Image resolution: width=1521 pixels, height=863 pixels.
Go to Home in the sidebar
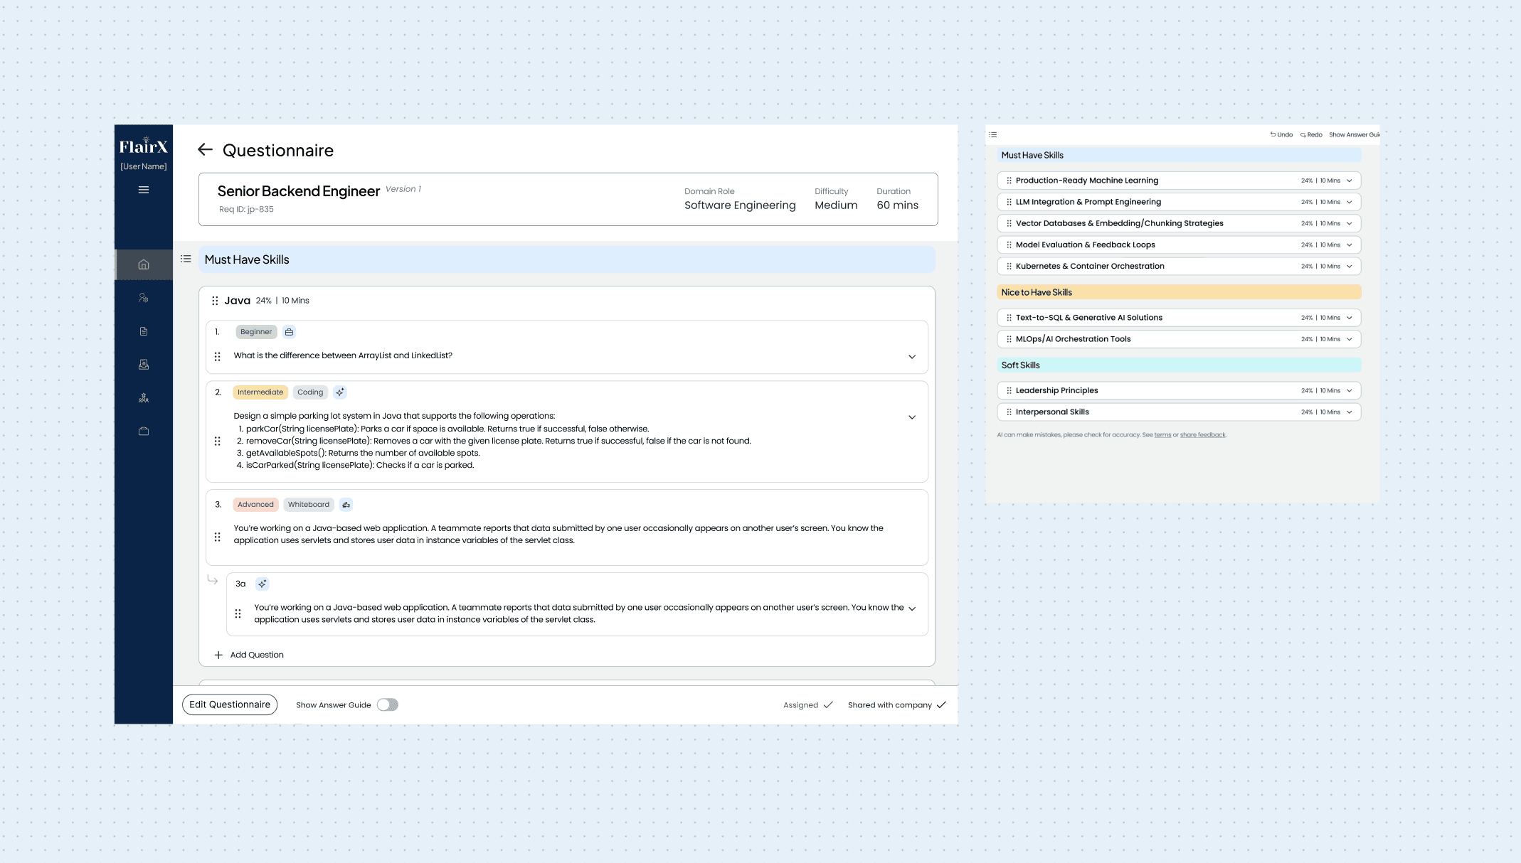(144, 264)
